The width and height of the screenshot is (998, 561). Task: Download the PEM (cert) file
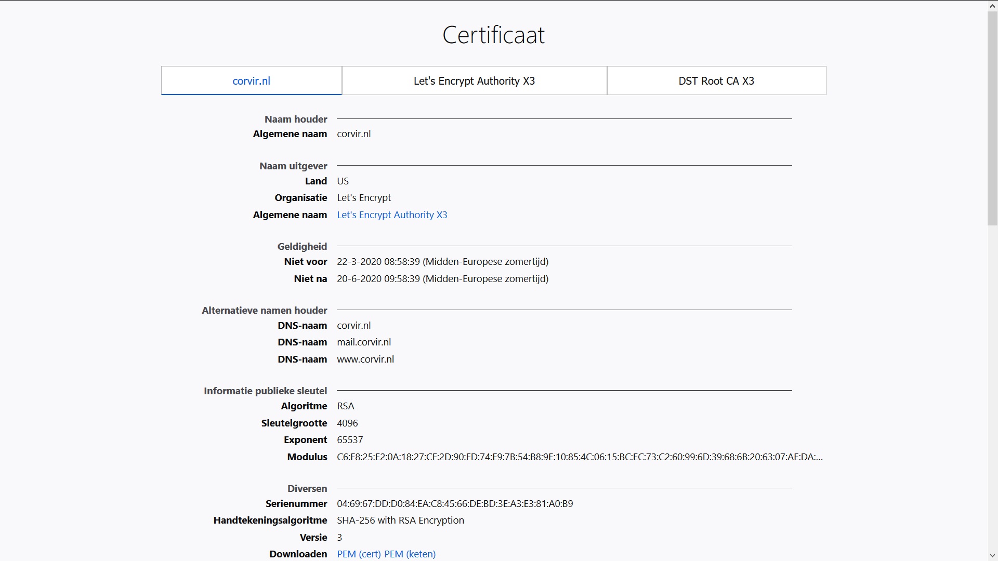pyautogui.click(x=359, y=554)
